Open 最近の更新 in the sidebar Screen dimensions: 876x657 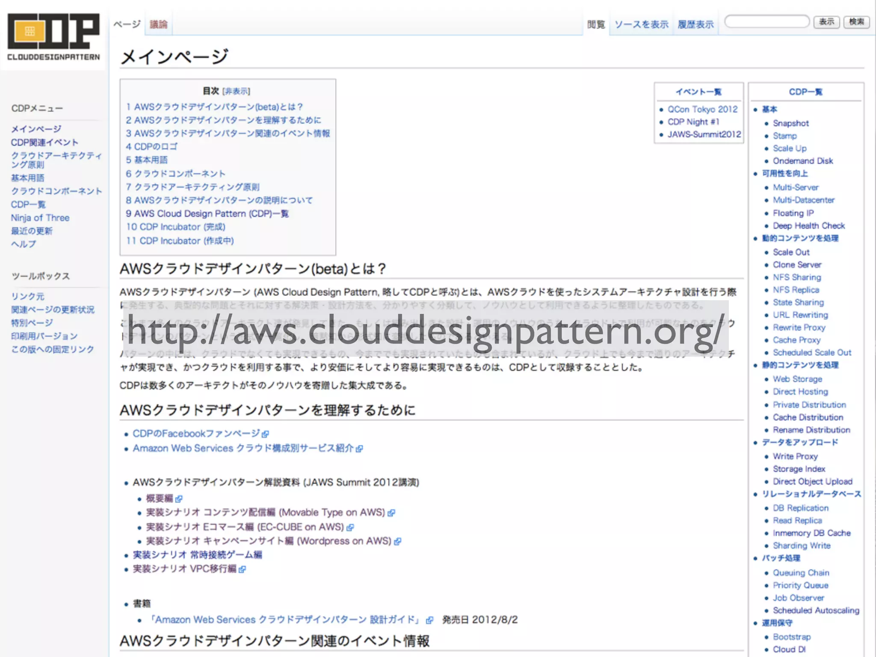32,231
